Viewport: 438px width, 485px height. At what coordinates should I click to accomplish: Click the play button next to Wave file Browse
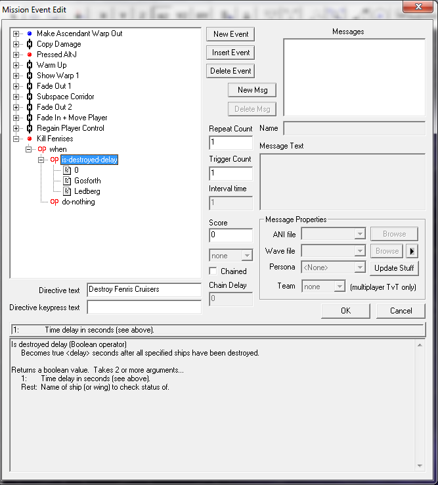click(412, 251)
